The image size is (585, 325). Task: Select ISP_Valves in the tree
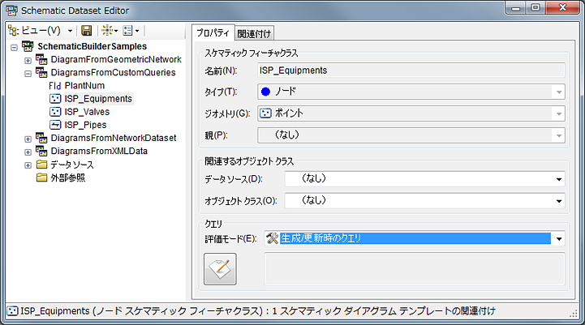(87, 112)
